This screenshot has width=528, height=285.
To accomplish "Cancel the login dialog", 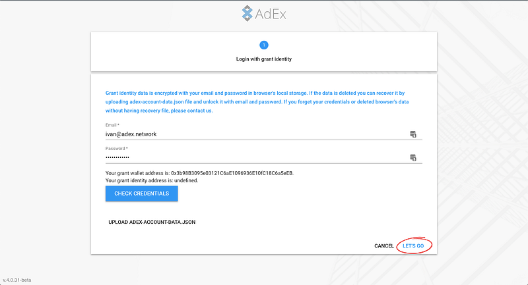I will pos(384,246).
